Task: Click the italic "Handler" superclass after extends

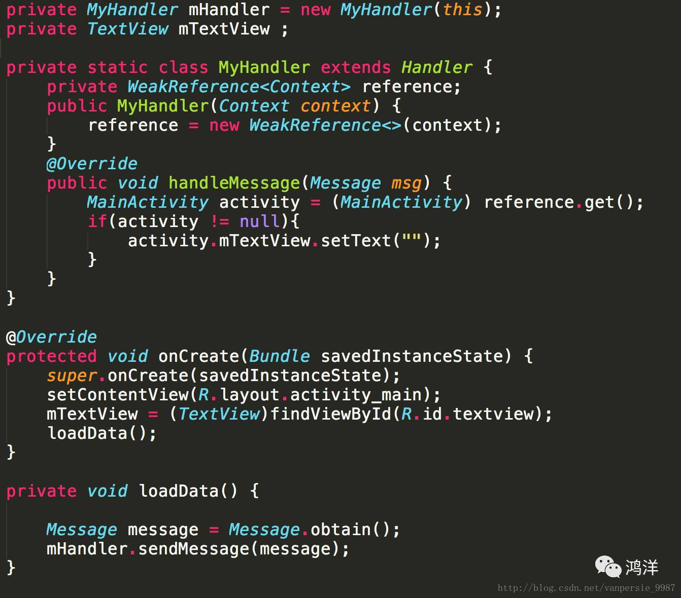Action: [437, 67]
